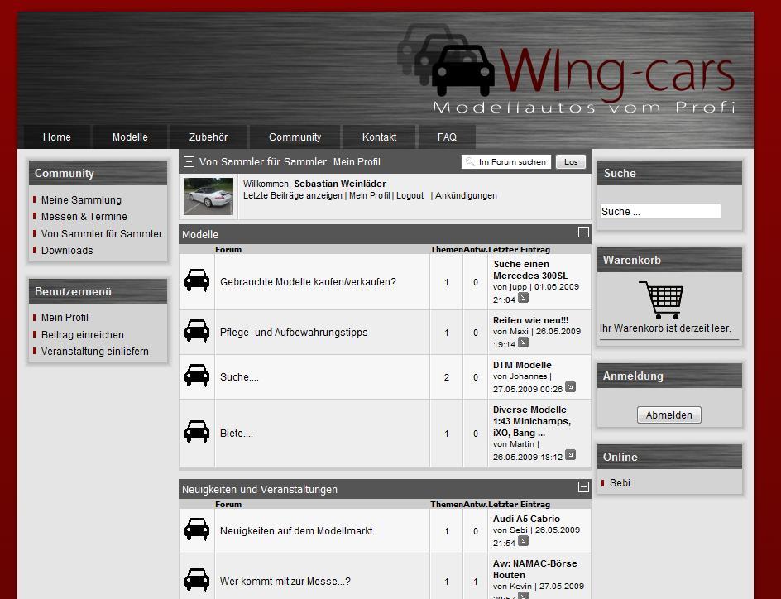The height and width of the screenshot is (599, 781).
Task: Open the Community navigation tab
Action: [x=295, y=137]
